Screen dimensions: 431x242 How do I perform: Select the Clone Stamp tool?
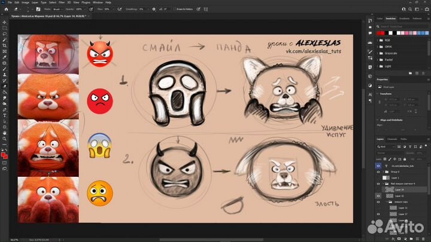tap(4, 75)
